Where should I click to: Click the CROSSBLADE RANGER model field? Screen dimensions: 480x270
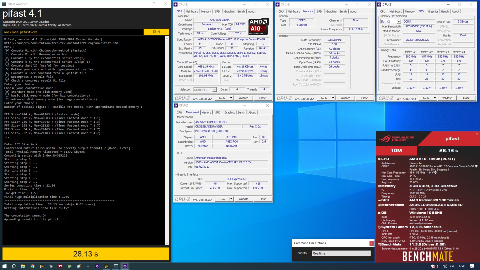click(x=218, y=126)
